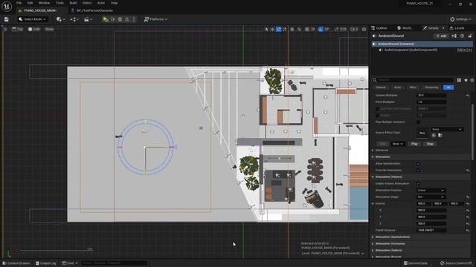
Task: Save the current level with the floppy icon
Action: [x=7, y=19]
